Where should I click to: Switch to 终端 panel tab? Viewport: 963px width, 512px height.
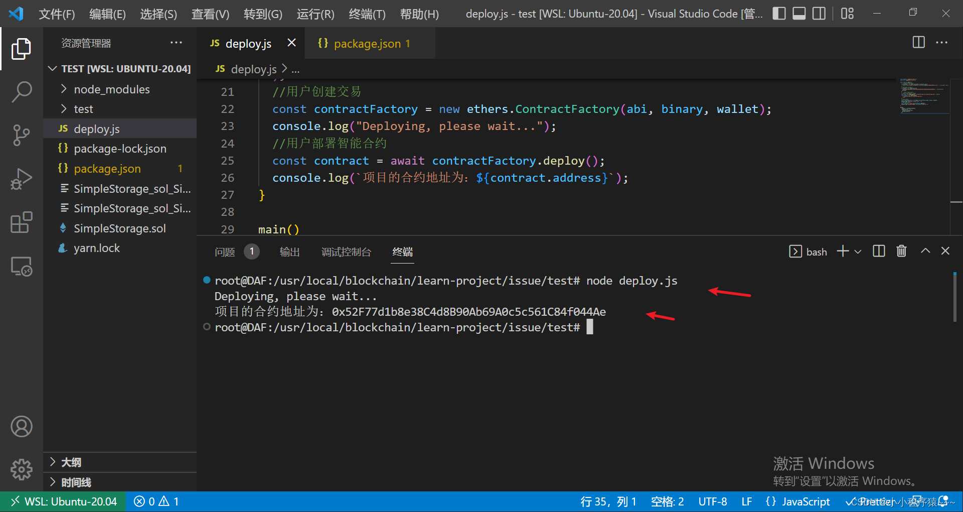[x=403, y=251]
